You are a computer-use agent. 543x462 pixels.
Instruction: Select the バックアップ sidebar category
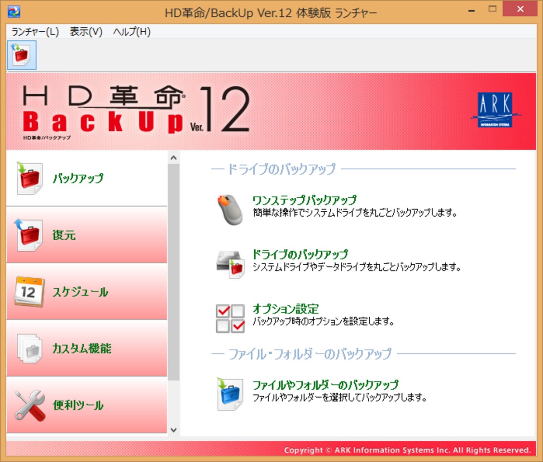click(87, 178)
